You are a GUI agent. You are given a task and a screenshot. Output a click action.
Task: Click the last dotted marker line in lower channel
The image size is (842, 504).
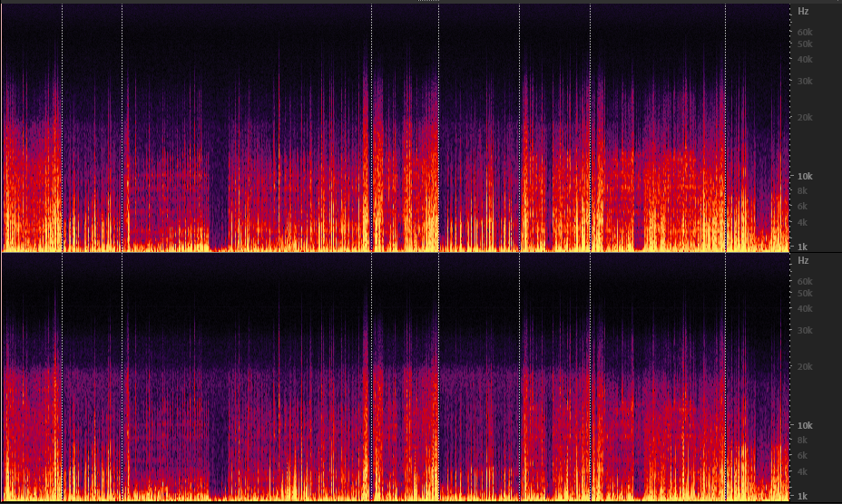(726, 377)
